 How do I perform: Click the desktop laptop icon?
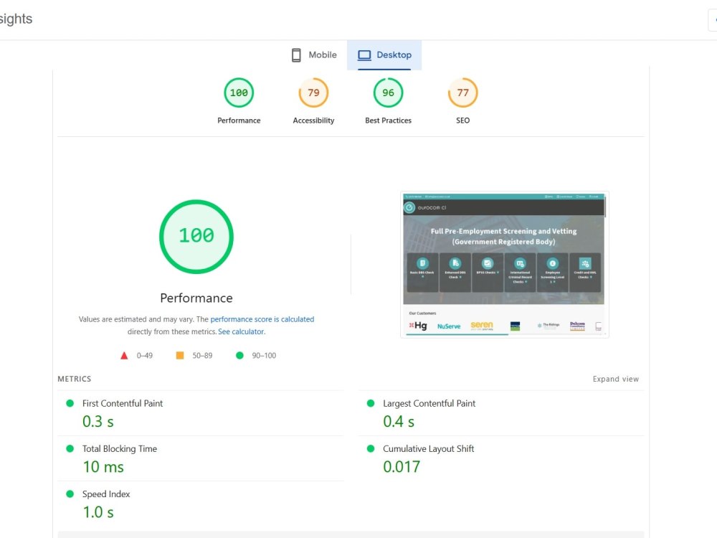364,55
